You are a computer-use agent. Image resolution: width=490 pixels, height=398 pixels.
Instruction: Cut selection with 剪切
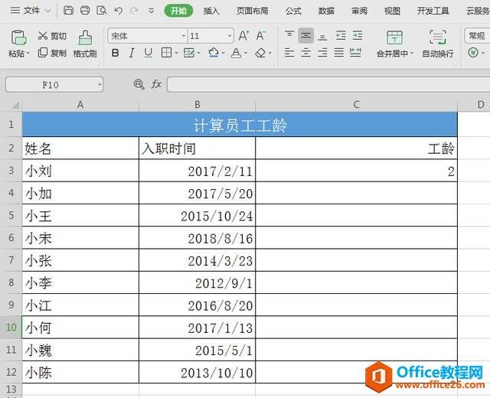coord(52,36)
